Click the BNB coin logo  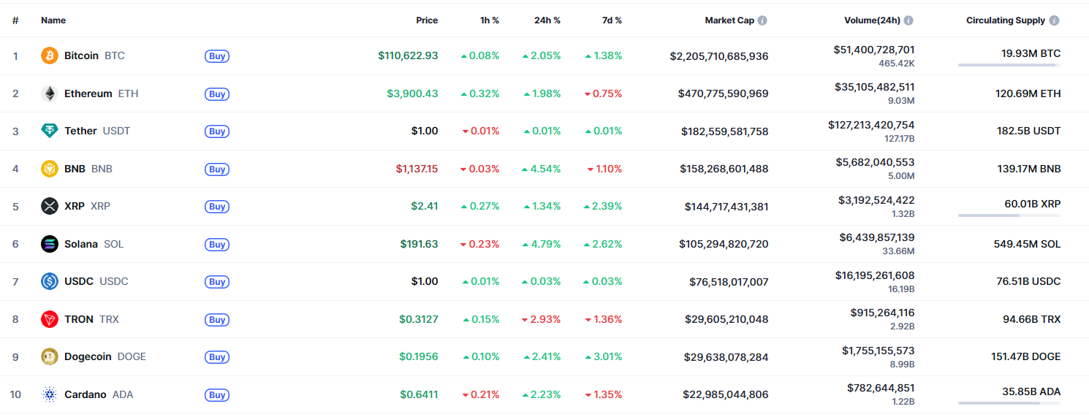[x=50, y=169]
